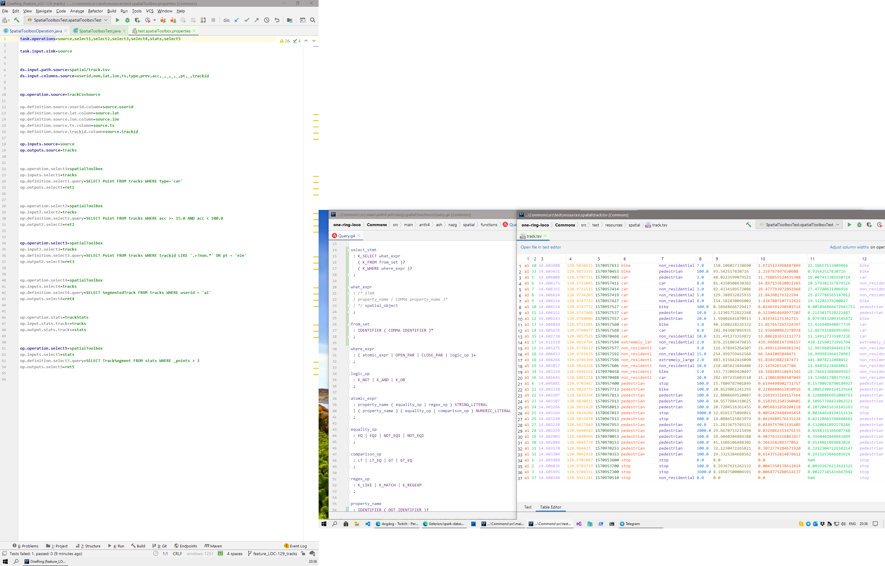The height and width of the screenshot is (566, 885).
Task: Open the Run Anything icon next to search
Action: pos(303,20)
